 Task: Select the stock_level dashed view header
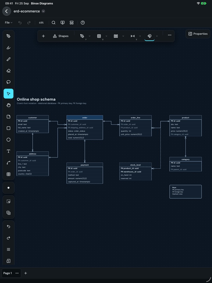pyautogui.click(x=135, y=165)
